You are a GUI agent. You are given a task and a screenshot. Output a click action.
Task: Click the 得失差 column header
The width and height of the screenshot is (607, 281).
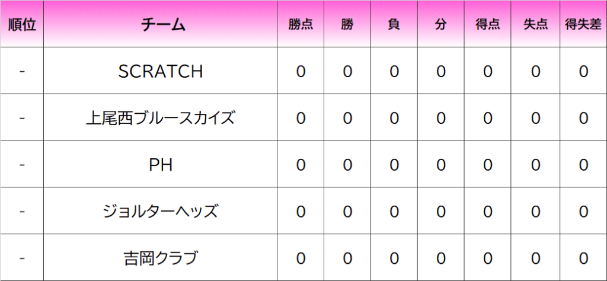(583, 25)
